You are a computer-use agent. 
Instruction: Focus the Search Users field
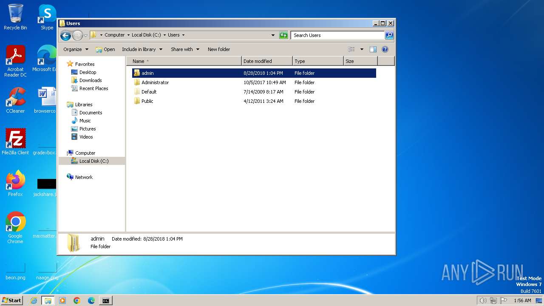(x=338, y=35)
